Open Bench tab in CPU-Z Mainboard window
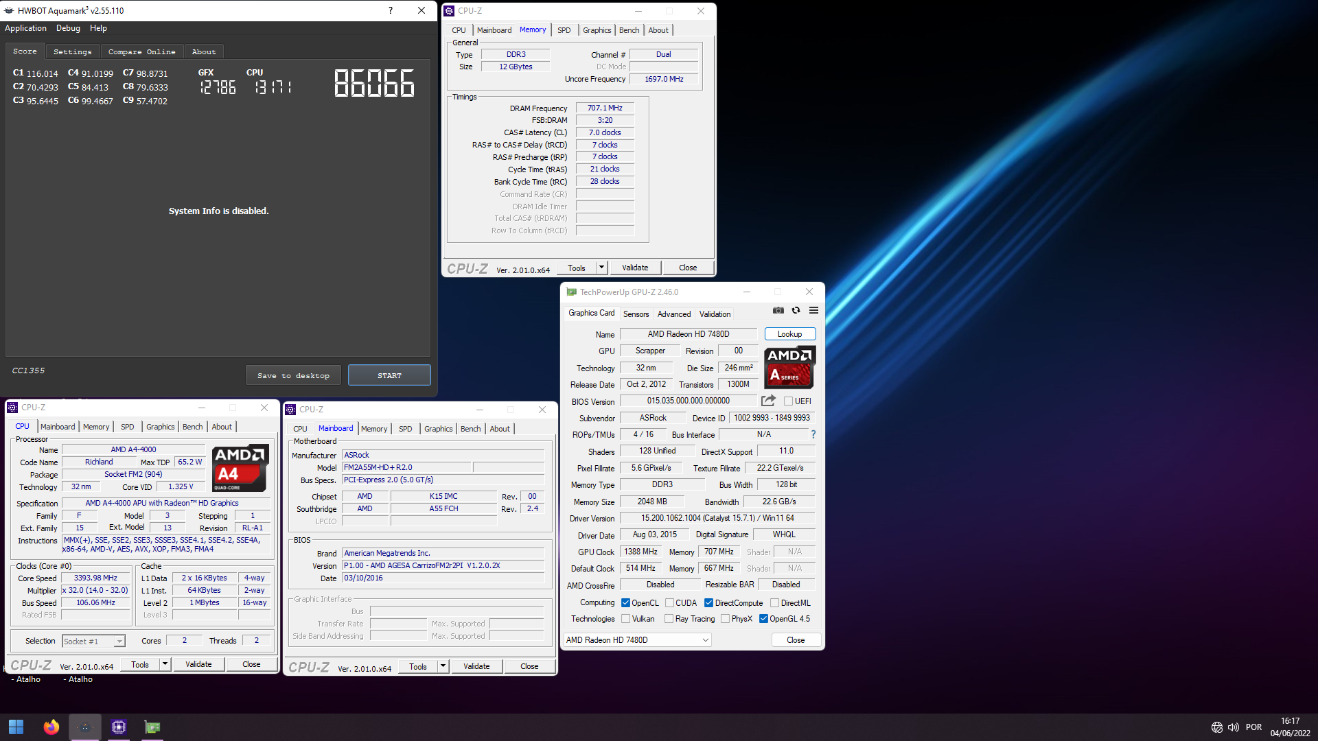Screen dimensions: 1318x741 470,429
